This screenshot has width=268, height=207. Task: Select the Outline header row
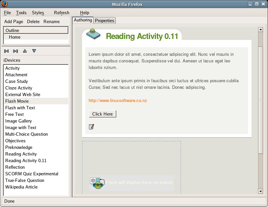point(36,30)
